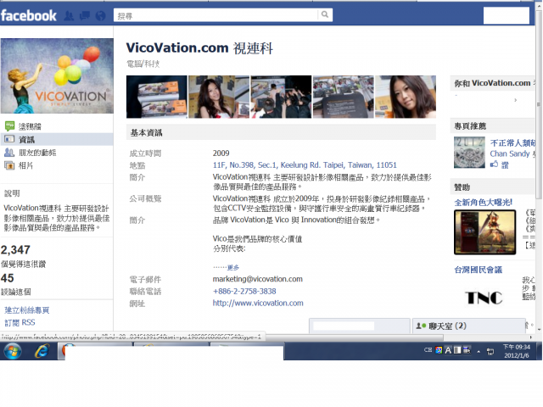Screen dimensions: 543x407
Task: Click marketing@vicovation.com email text
Action: [258, 279]
